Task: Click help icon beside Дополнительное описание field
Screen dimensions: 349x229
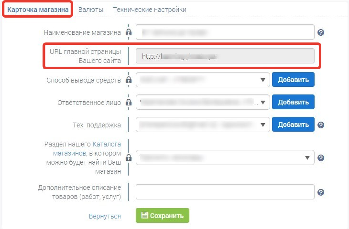Action: (320, 192)
